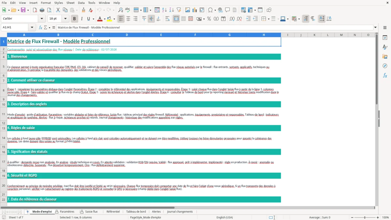
Task: Open sidebar Navigator compass icon
Action: click(385, 66)
